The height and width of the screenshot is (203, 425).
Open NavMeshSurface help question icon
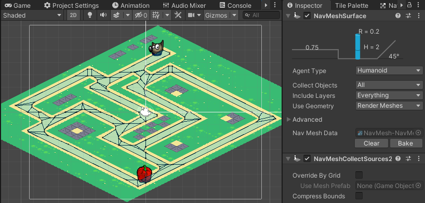[398, 16]
